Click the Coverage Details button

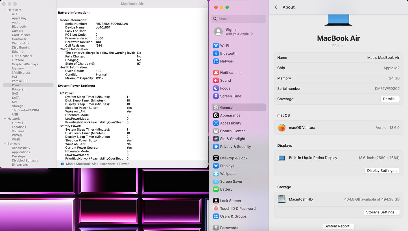[x=390, y=99]
